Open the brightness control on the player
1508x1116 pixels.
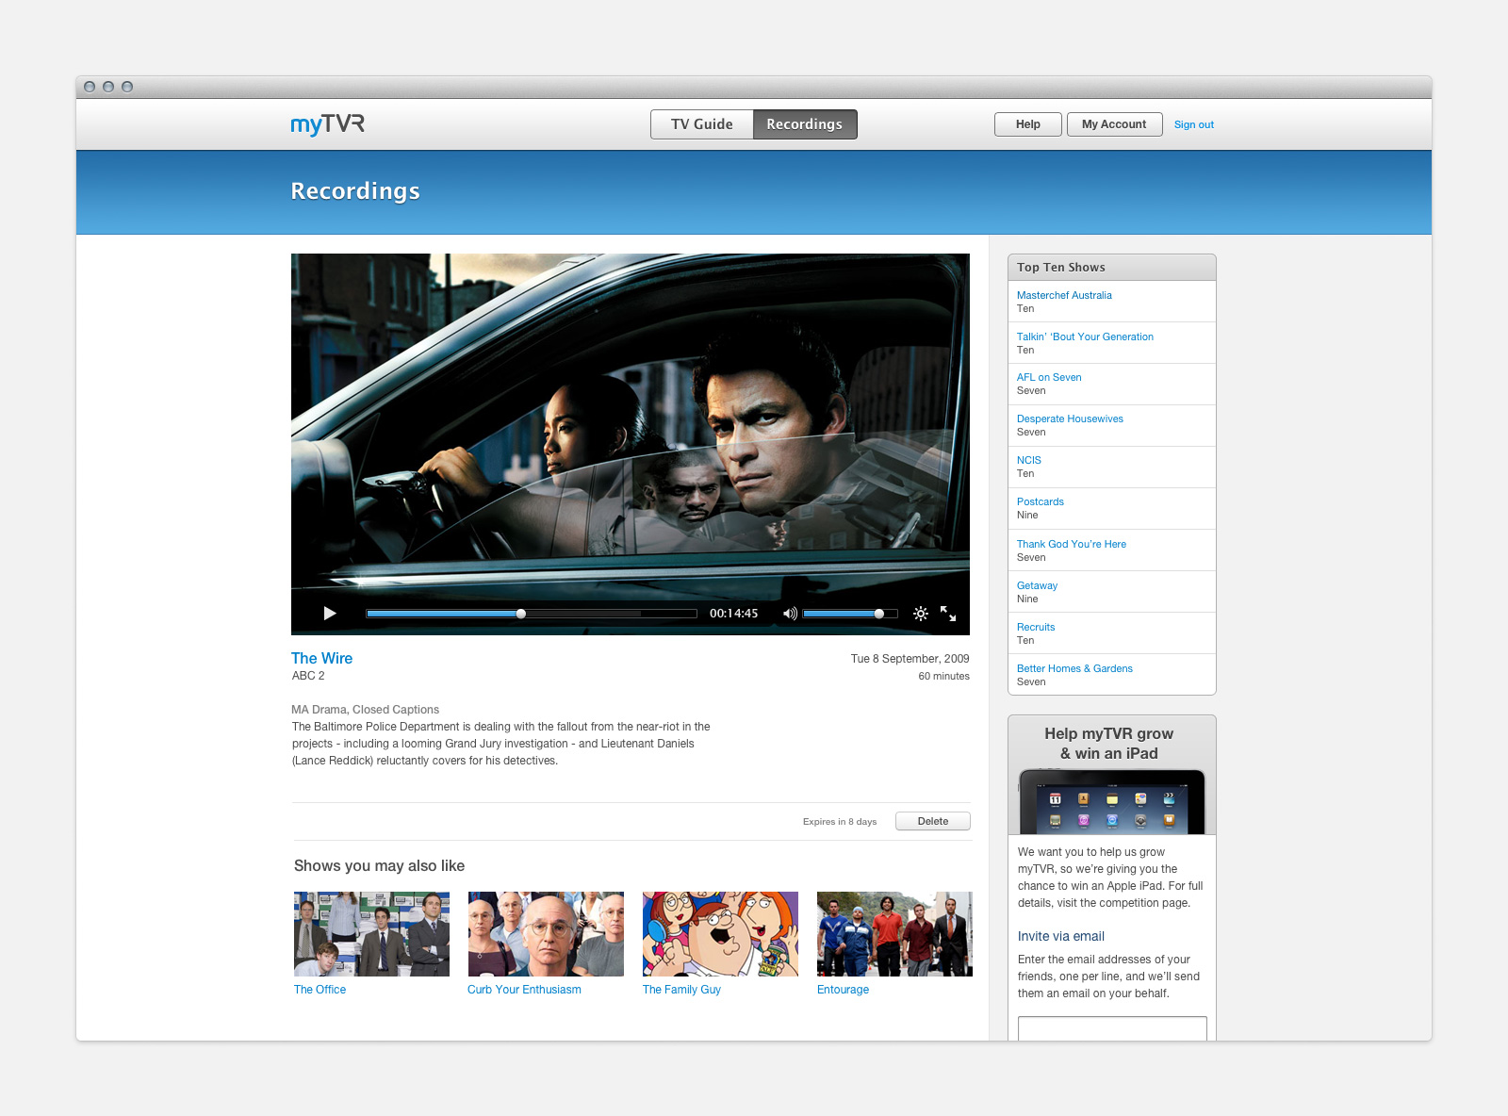(921, 614)
